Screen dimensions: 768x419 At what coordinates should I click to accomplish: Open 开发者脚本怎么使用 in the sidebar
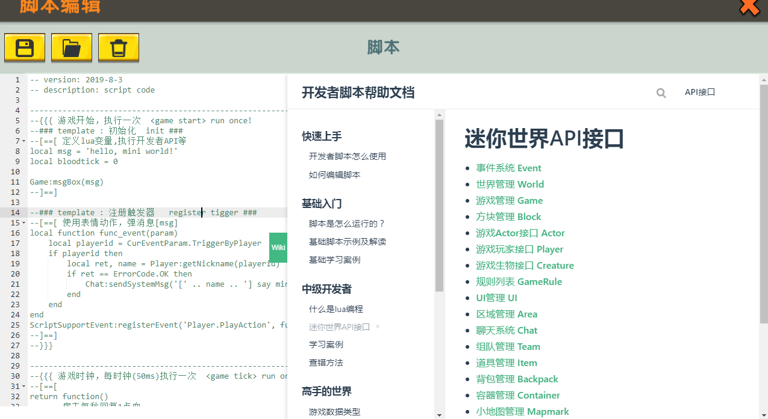tap(348, 156)
